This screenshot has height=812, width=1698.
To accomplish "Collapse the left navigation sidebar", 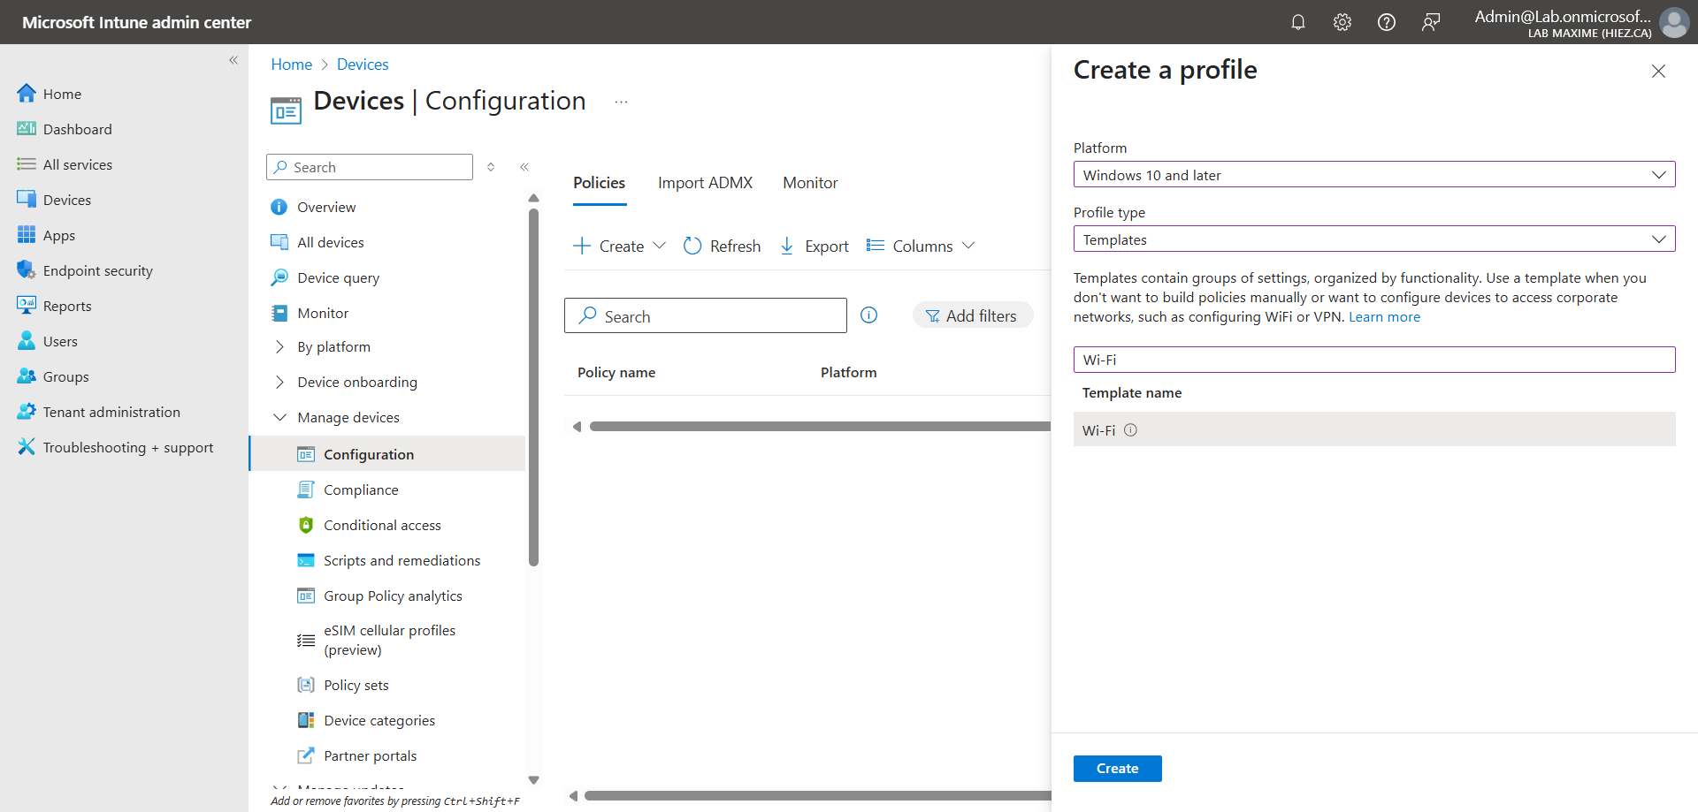I will click(x=233, y=60).
